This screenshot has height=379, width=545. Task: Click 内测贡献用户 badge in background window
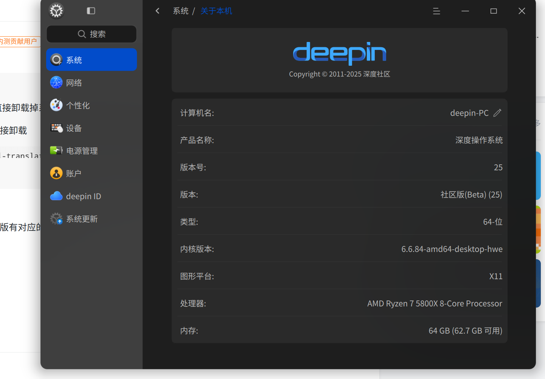[19, 41]
